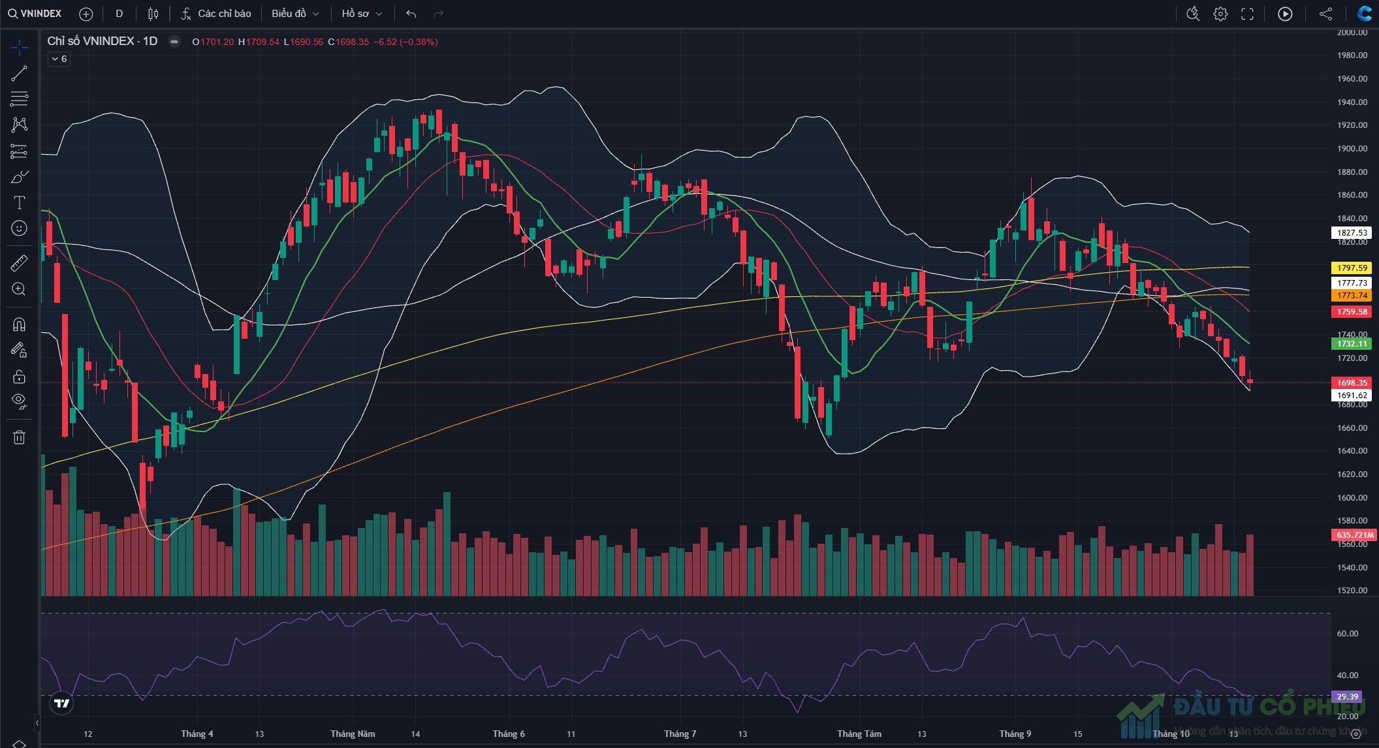Viewport: 1379px width, 748px height.
Task: Open the VNINDEX symbol search
Action: pyautogui.click(x=35, y=13)
